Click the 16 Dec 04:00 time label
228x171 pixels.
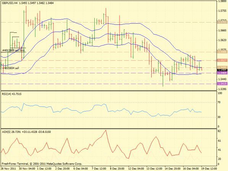[191, 169]
